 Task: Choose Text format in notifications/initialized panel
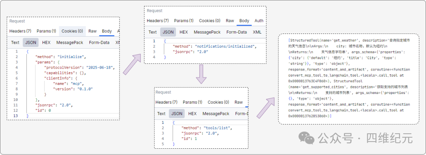click(153, 32)
